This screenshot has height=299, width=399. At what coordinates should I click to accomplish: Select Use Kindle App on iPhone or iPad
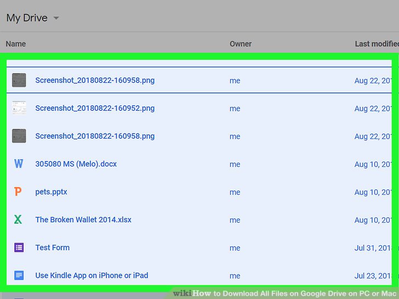coord(92,275)
